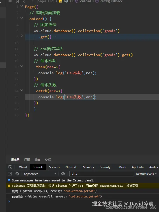Click the outline list icon at top left
The image size is (159, 212).
click(x=10, y=2)
